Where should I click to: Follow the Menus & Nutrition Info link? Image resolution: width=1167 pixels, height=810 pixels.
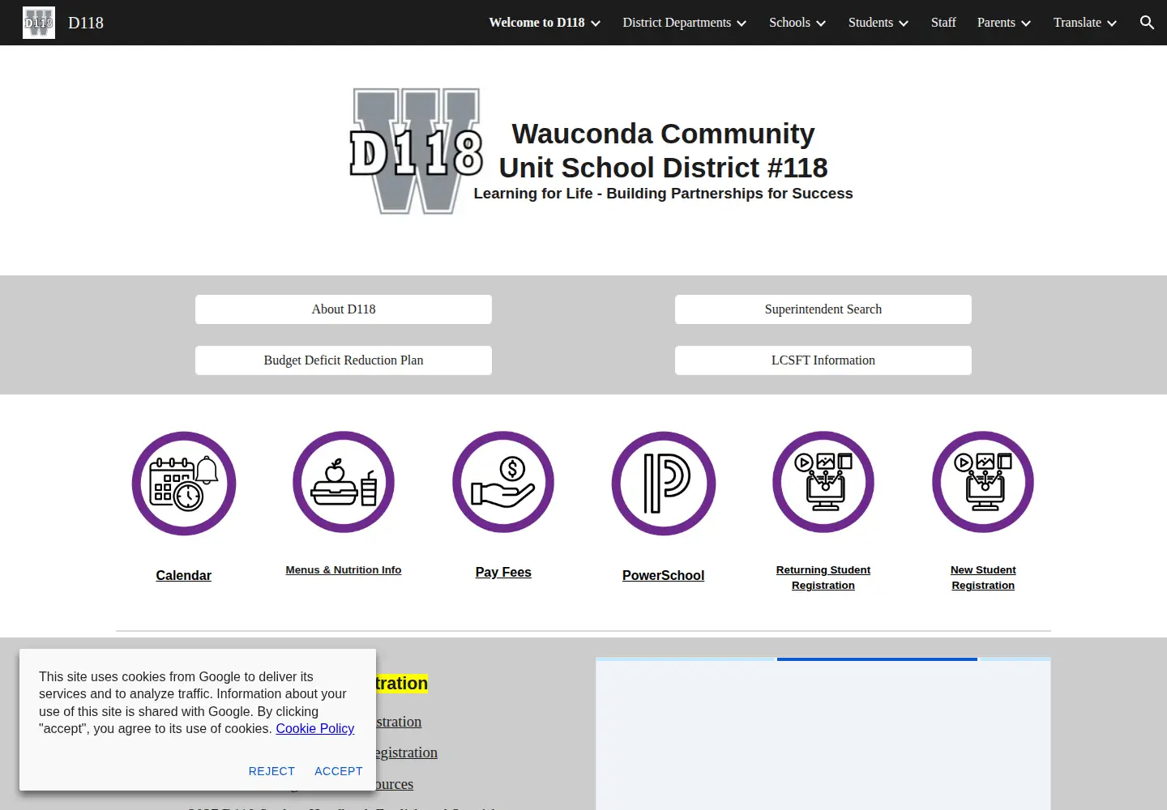344,570
